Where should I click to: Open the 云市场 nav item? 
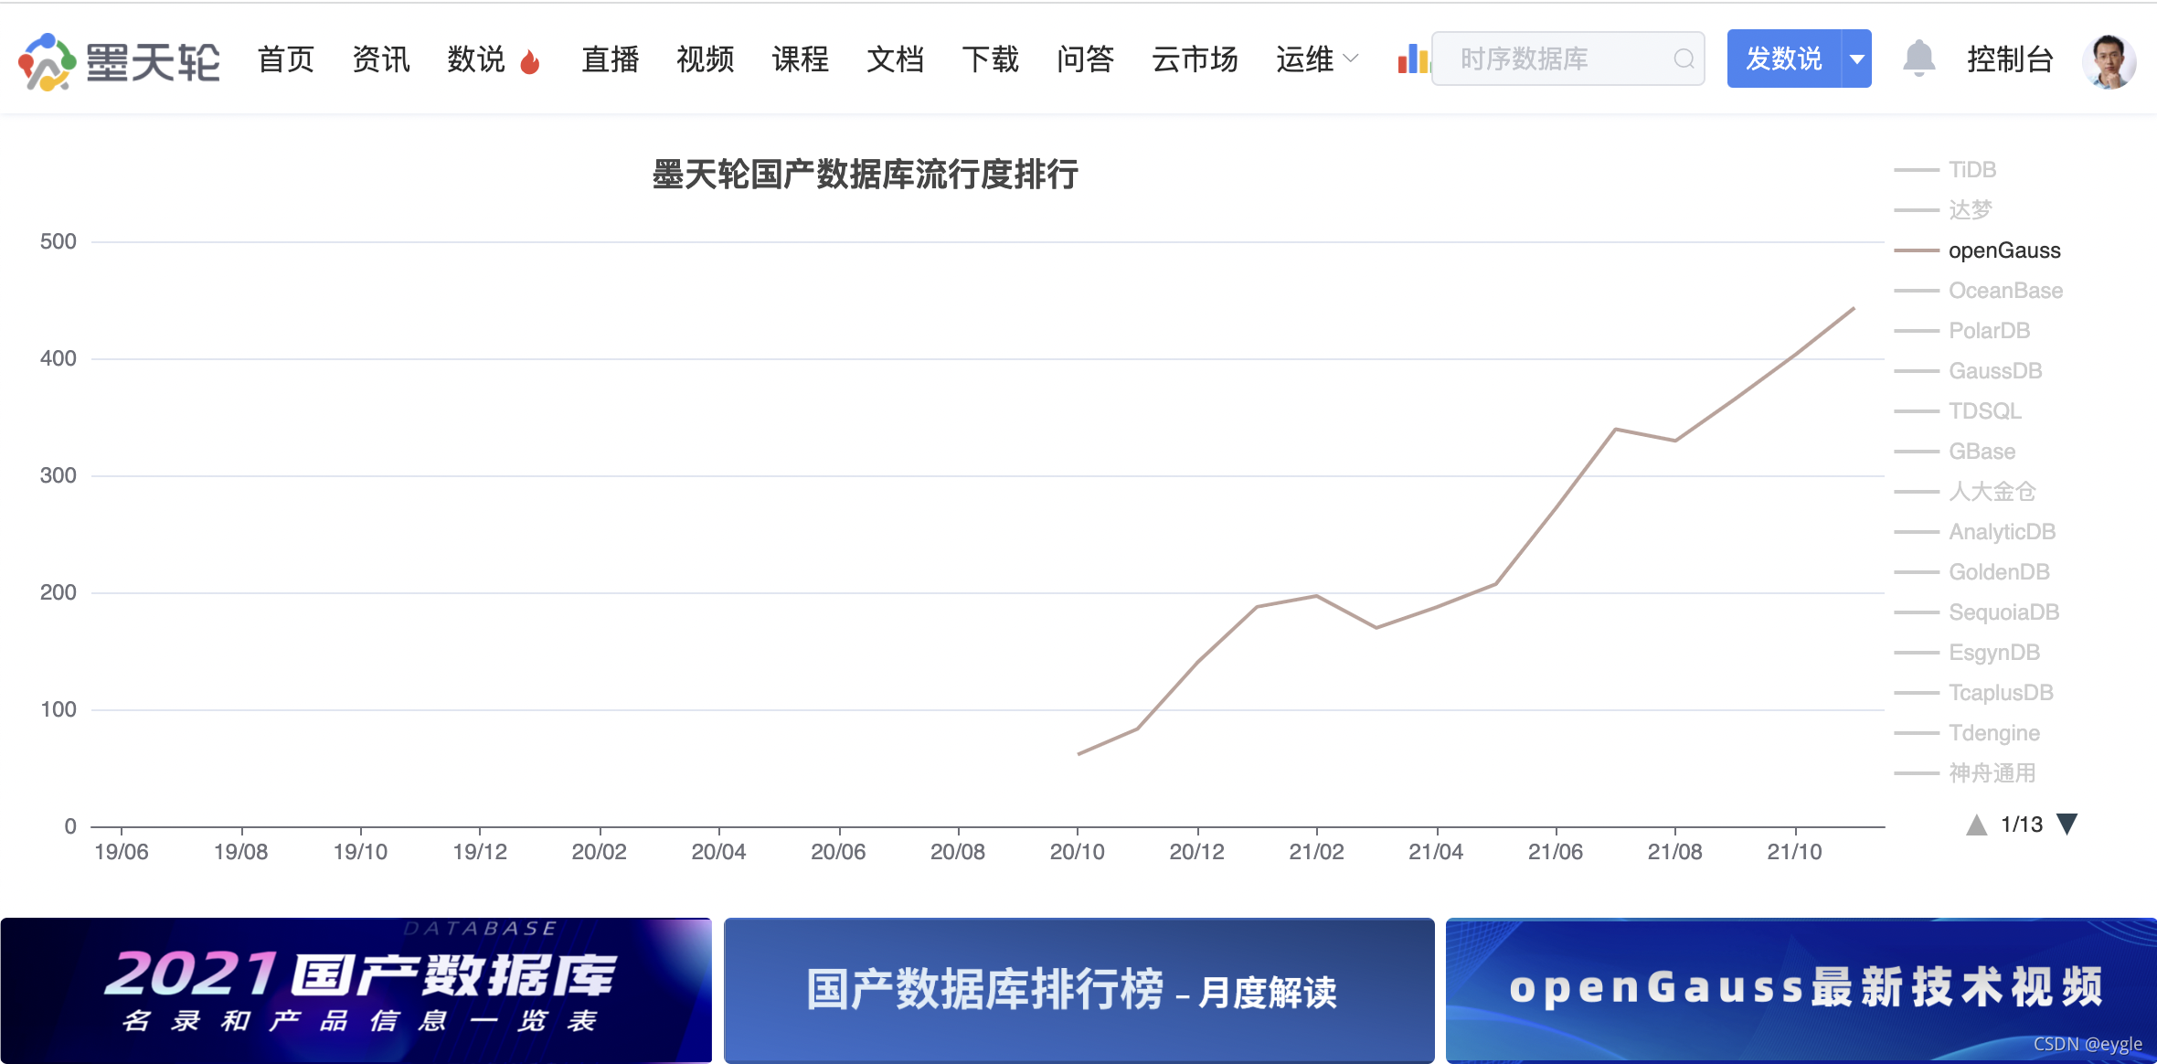(x=1195, y=59)
